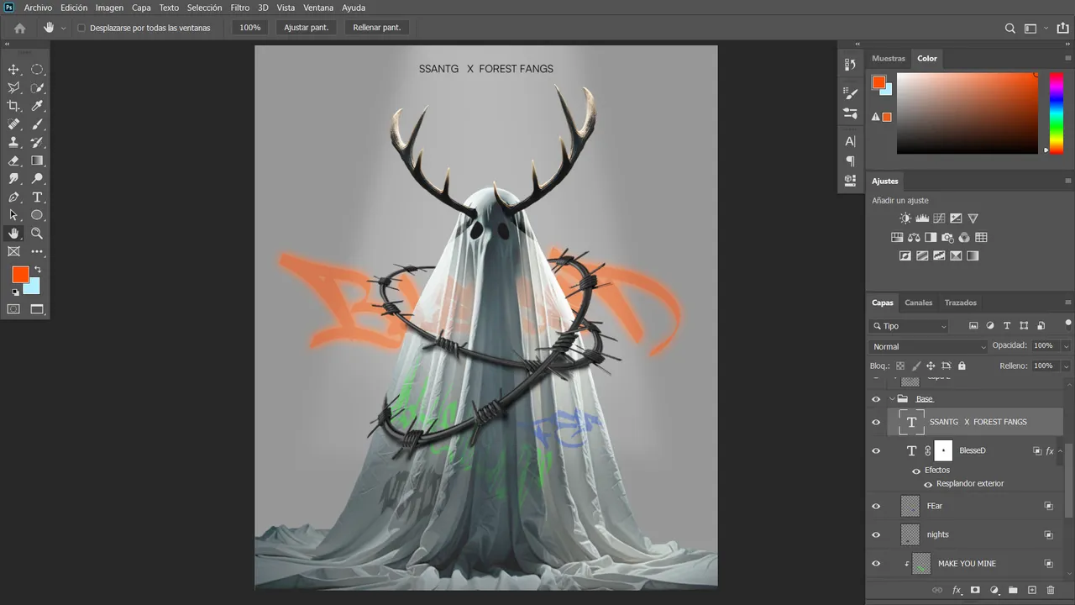The height and width of the screenshot is (605, 1075).
Task: Add a Brightness/Contrast adjustment
Action: pos(905,218)
